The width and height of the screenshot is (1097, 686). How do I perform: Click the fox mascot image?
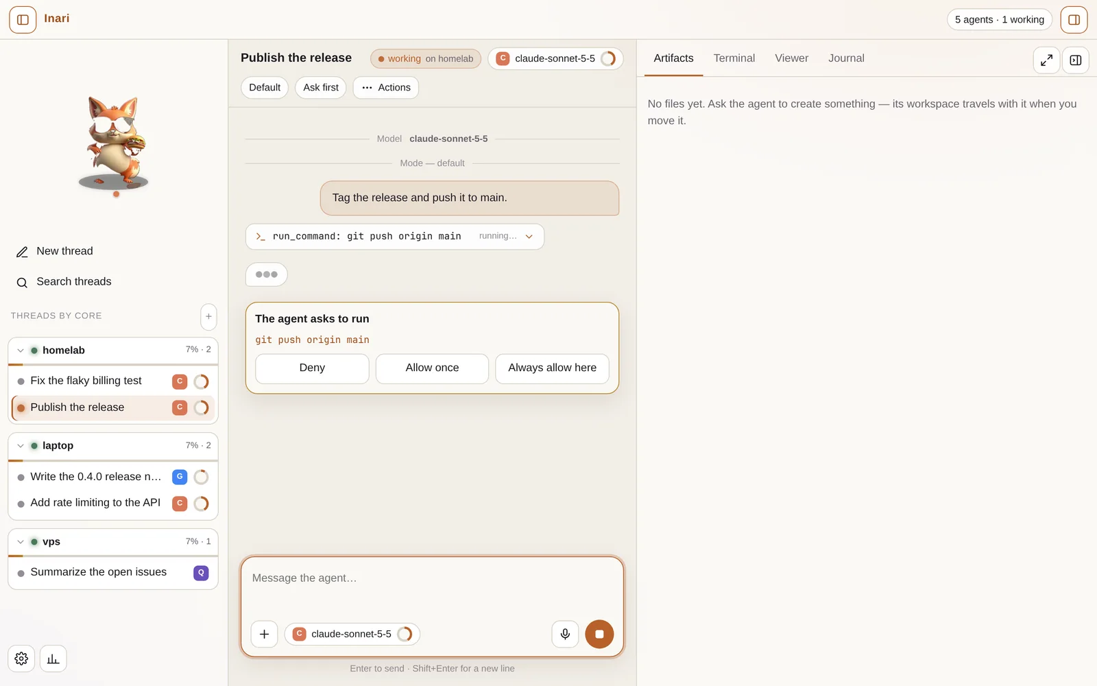click(x=114, y=143)
